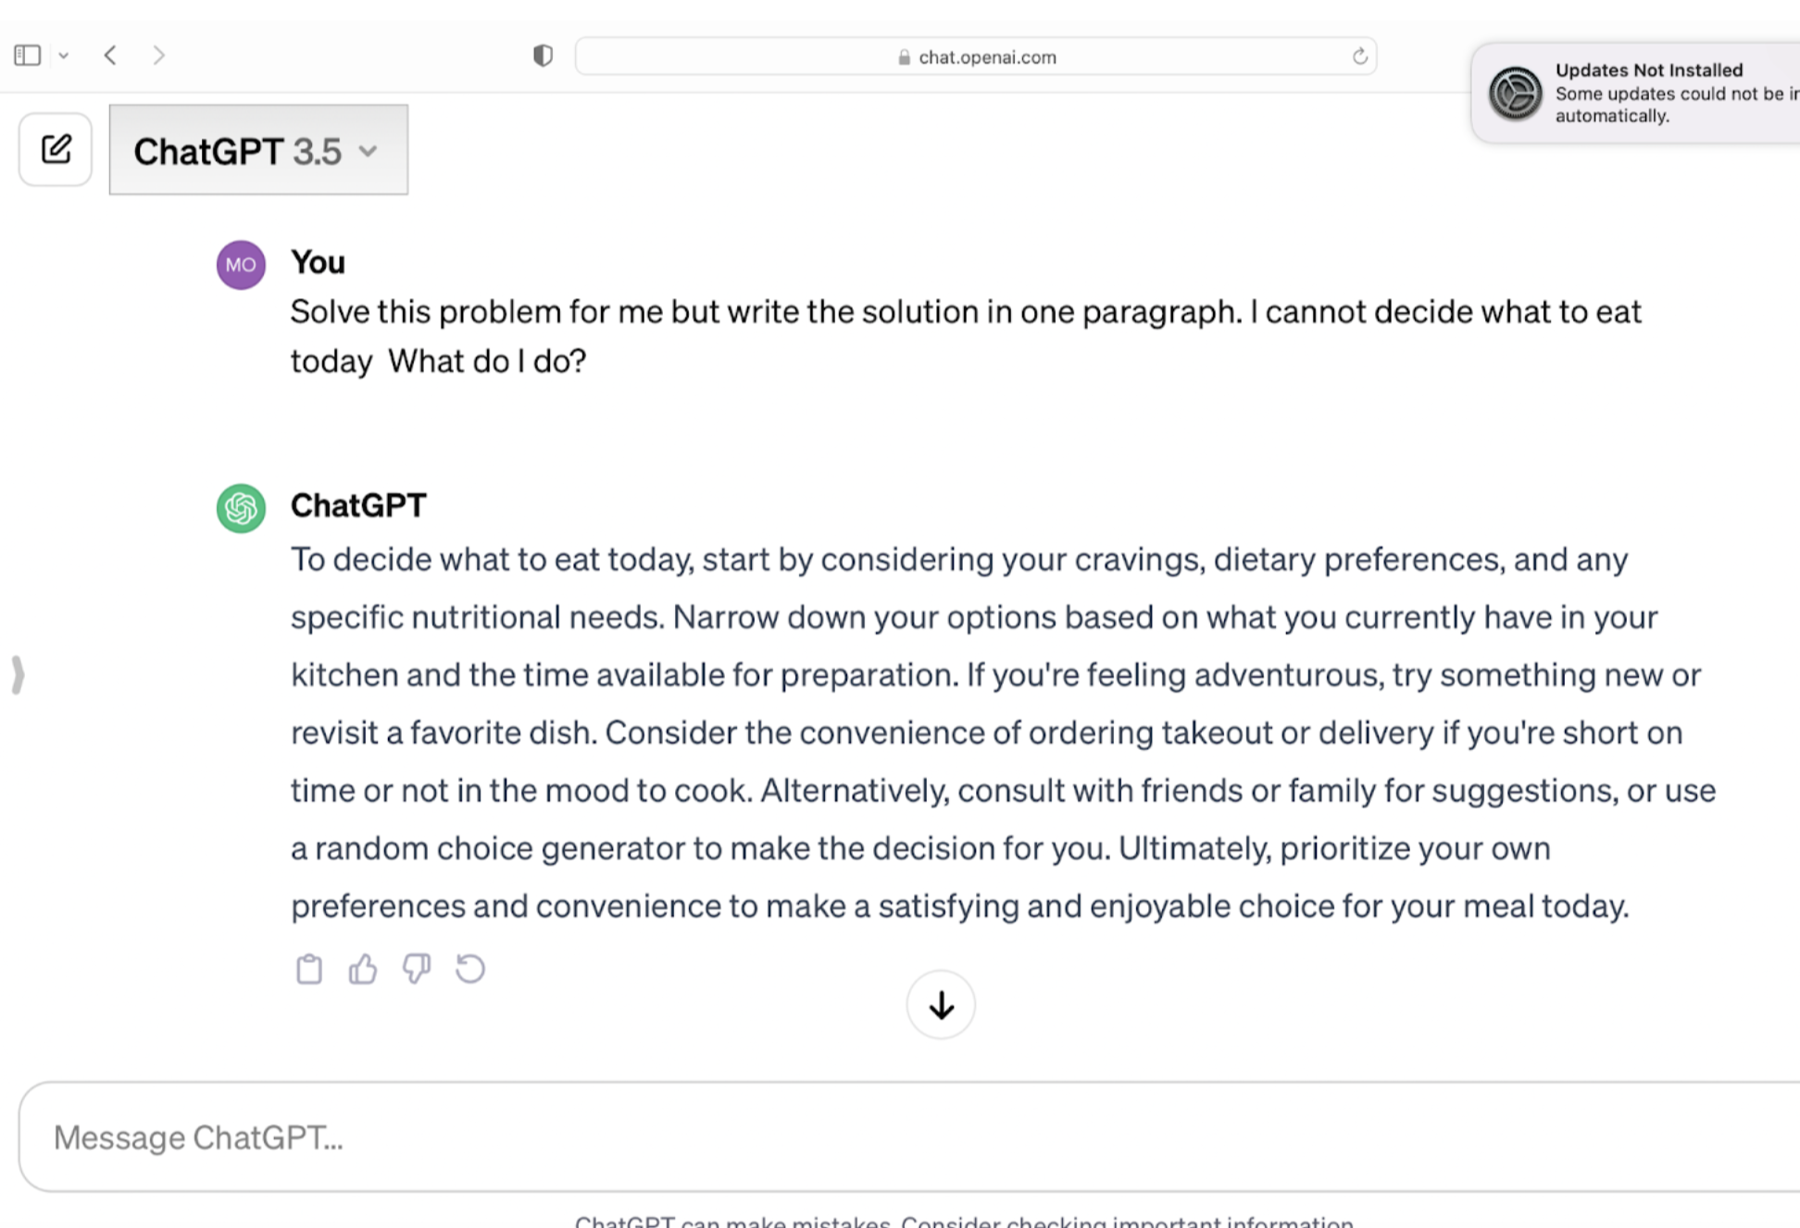The height and width of the screenshot is (1228, 1800).
Task: Click the purple MO user avatar
Action: [241, 265]
